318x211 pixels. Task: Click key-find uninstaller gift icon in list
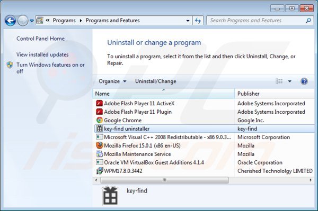click(x=99, y=129)
